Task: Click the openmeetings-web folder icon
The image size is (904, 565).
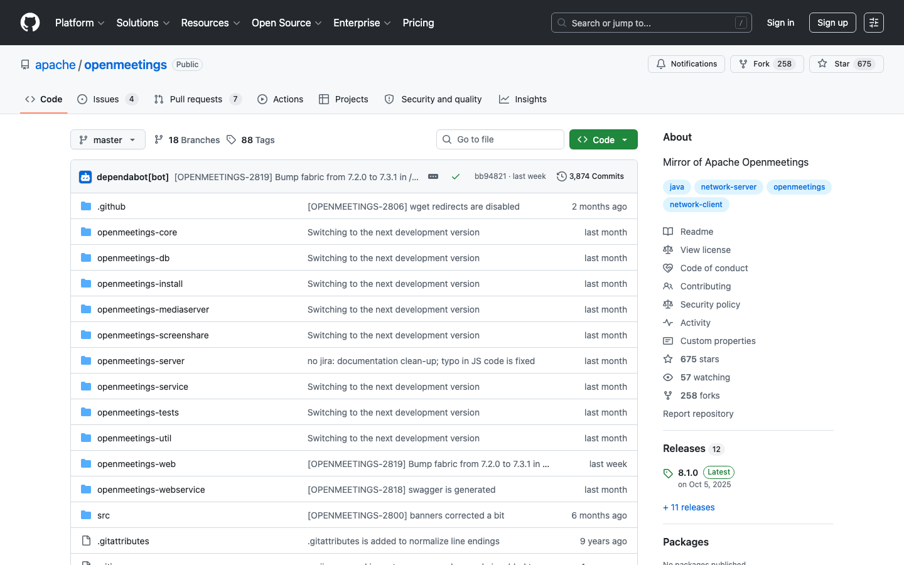Action: [86, 464]
